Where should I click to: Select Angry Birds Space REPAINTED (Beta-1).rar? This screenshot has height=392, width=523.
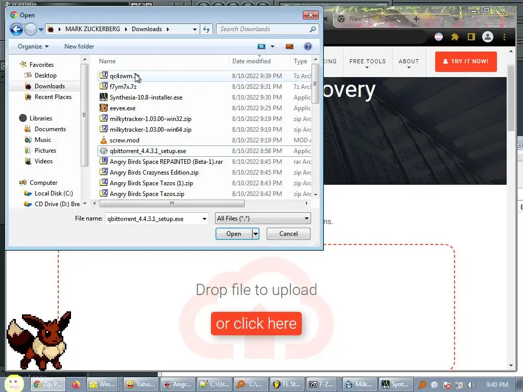click(x=166, y=162)
